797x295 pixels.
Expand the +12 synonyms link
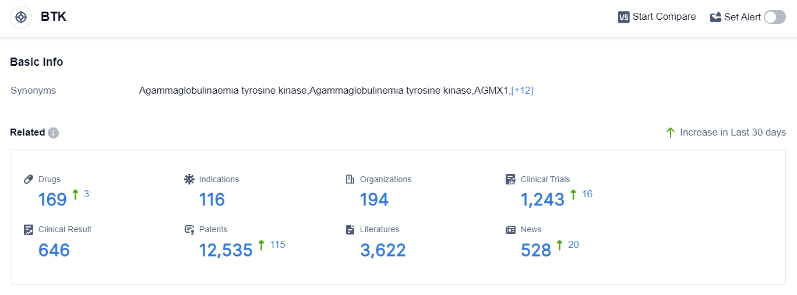pos(522,90)
